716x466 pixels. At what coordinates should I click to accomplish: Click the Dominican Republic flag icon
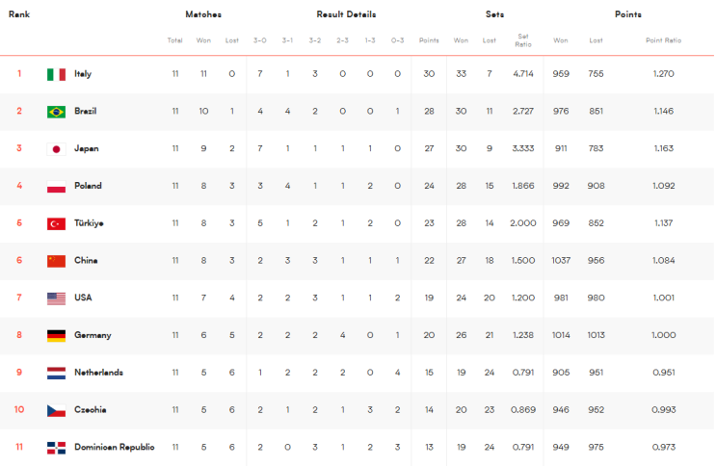click(x=56, y=448)
